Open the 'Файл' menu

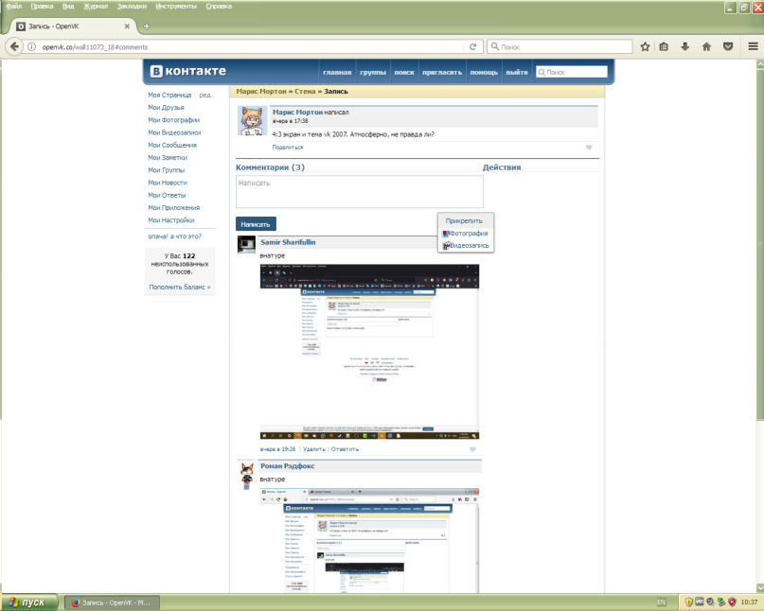(x=14, y=7)
